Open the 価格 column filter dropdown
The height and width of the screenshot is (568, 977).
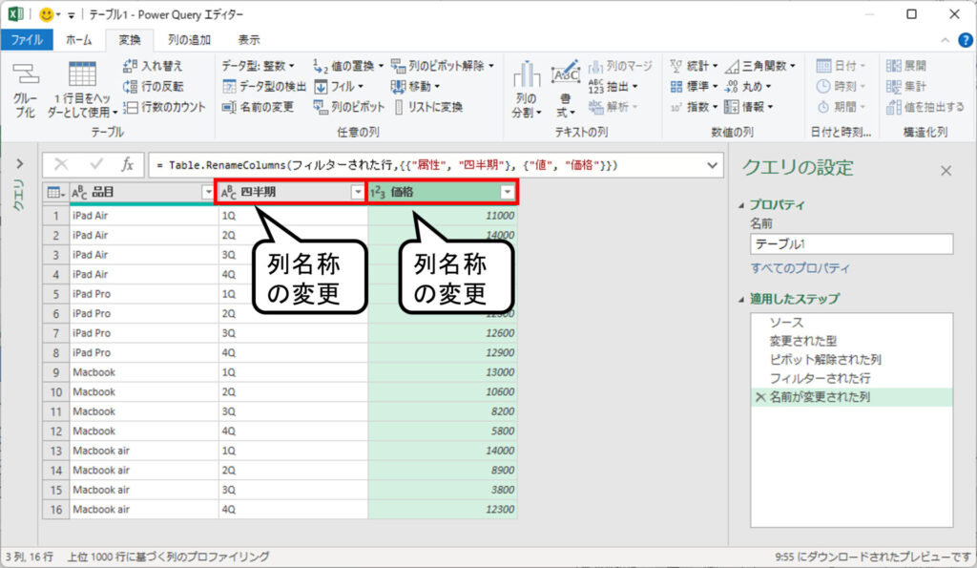point(508,193)
